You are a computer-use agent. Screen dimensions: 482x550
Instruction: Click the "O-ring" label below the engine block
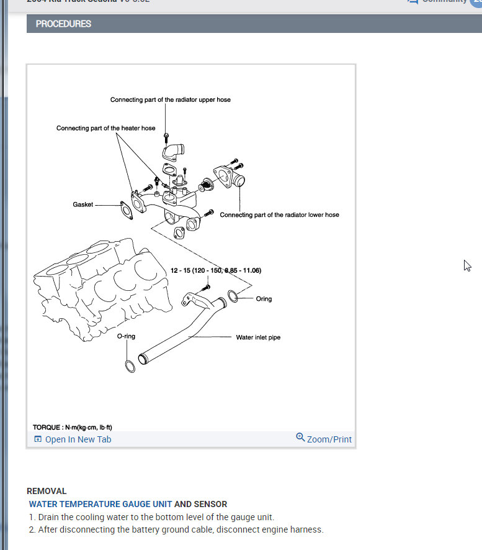(126, 336)
